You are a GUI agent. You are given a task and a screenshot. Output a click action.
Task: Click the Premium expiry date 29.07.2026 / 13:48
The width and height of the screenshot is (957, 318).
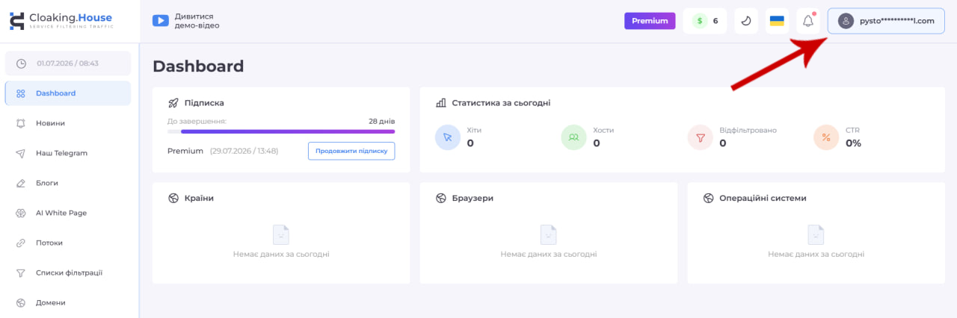click(244, 151)
